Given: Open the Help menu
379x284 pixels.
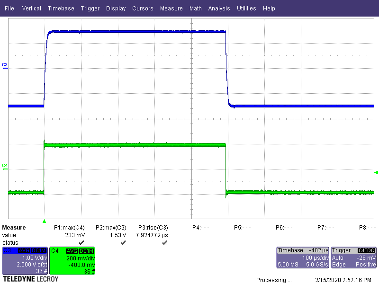Looking at the screenshot, I should (x=269, y=9).
